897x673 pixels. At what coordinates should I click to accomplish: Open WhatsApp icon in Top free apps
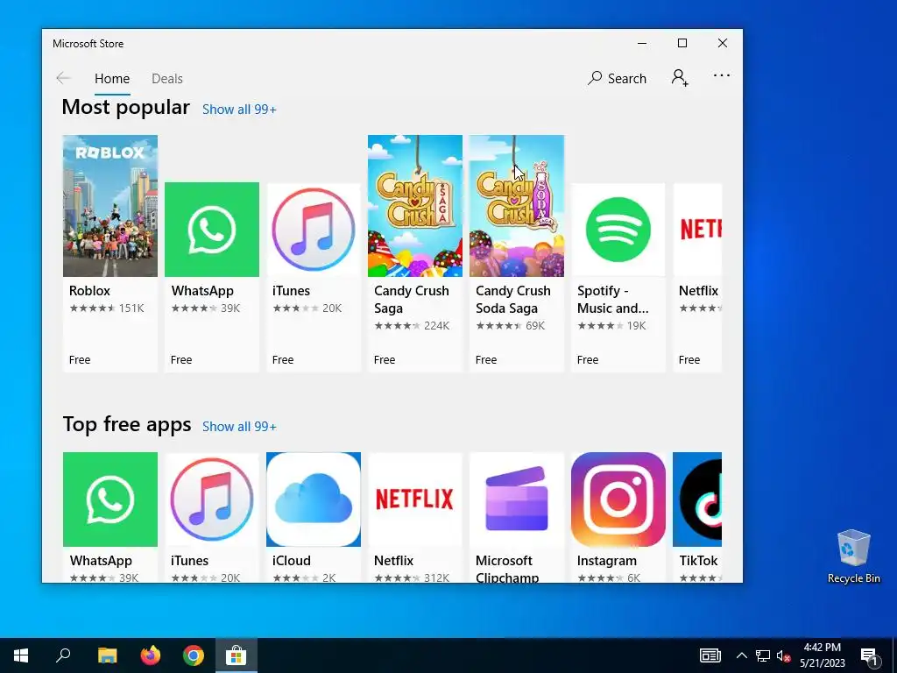[109, 499]
